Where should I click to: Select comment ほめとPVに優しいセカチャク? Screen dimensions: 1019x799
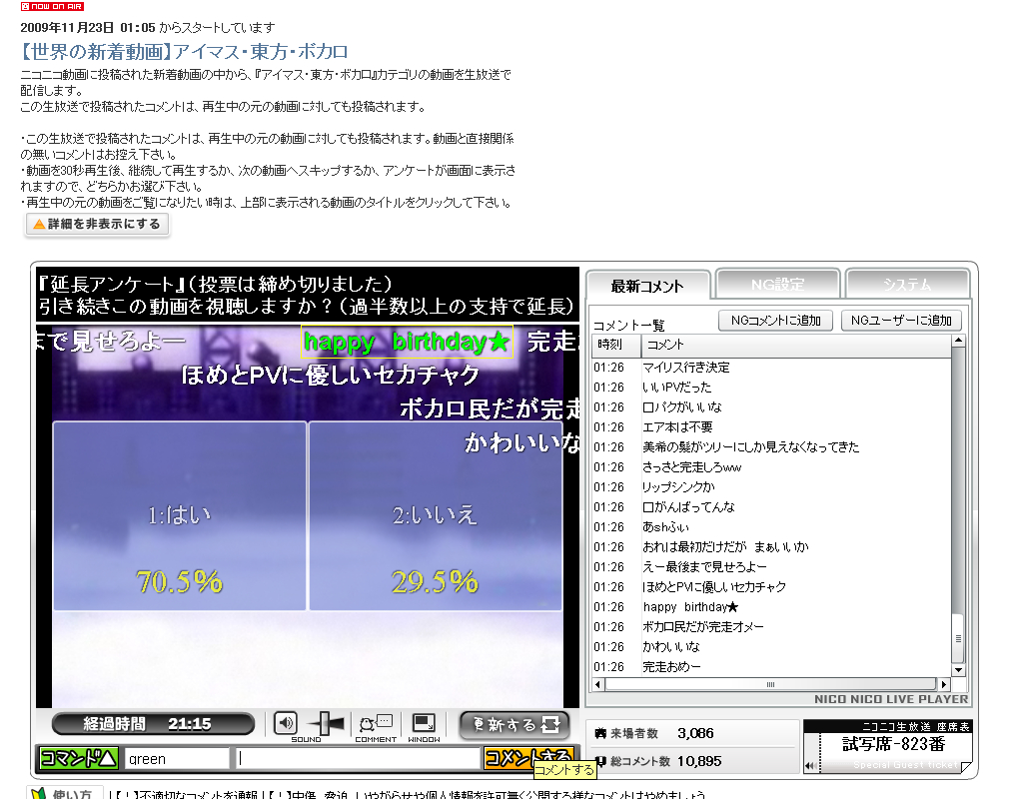coord(771,587)
